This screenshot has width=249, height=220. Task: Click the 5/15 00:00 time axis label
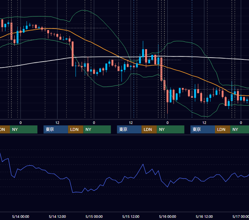pos(94,216)
